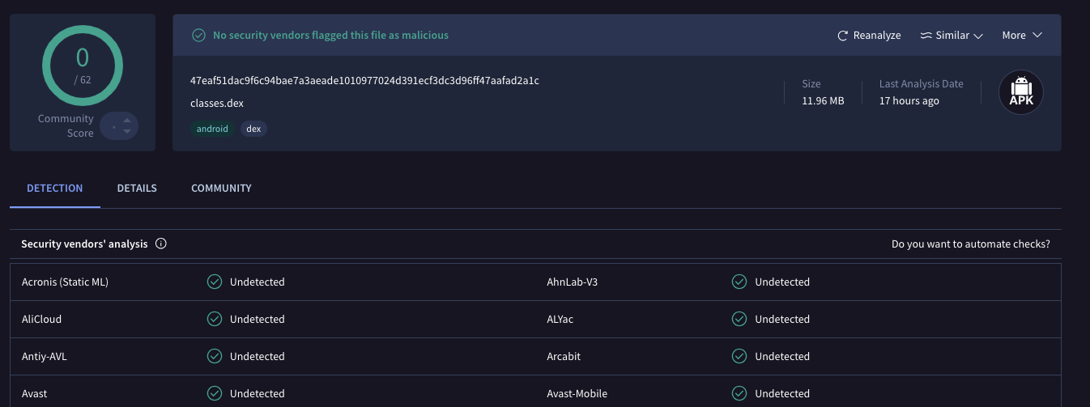Click the 'No security vendors flagged' banner text
Screen dimensions: 1090x407
point(330,36)
